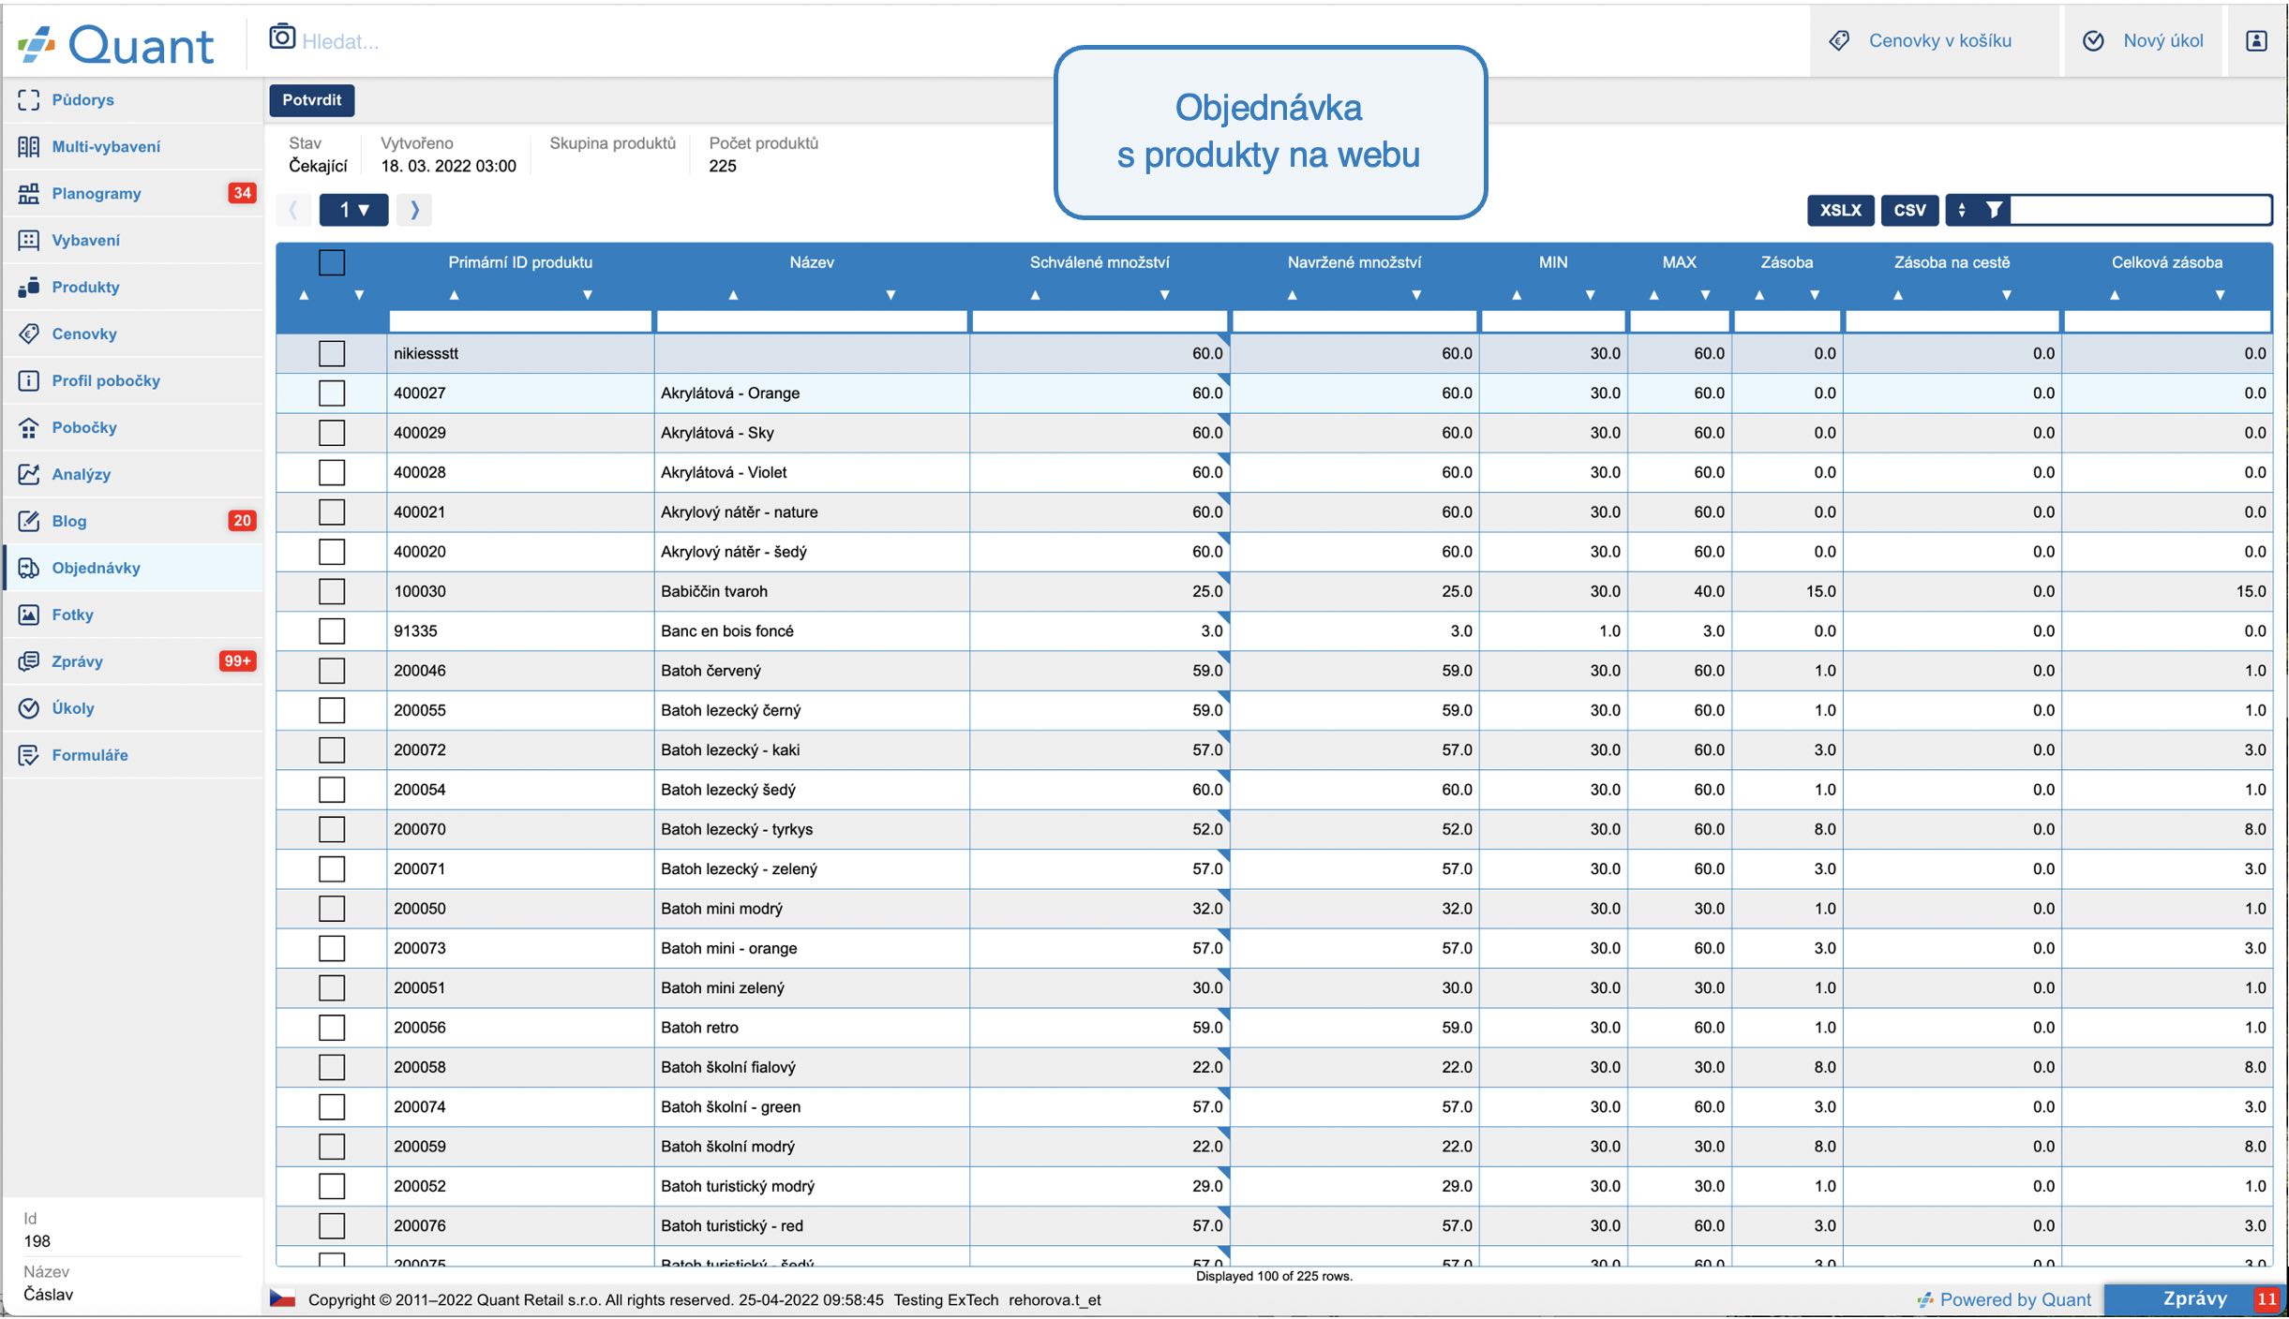Image resolution: width=2289 pixels, height=1319 pixels.
Task: Open the Planogramy sidebar icon
Action: coord(28,194)
